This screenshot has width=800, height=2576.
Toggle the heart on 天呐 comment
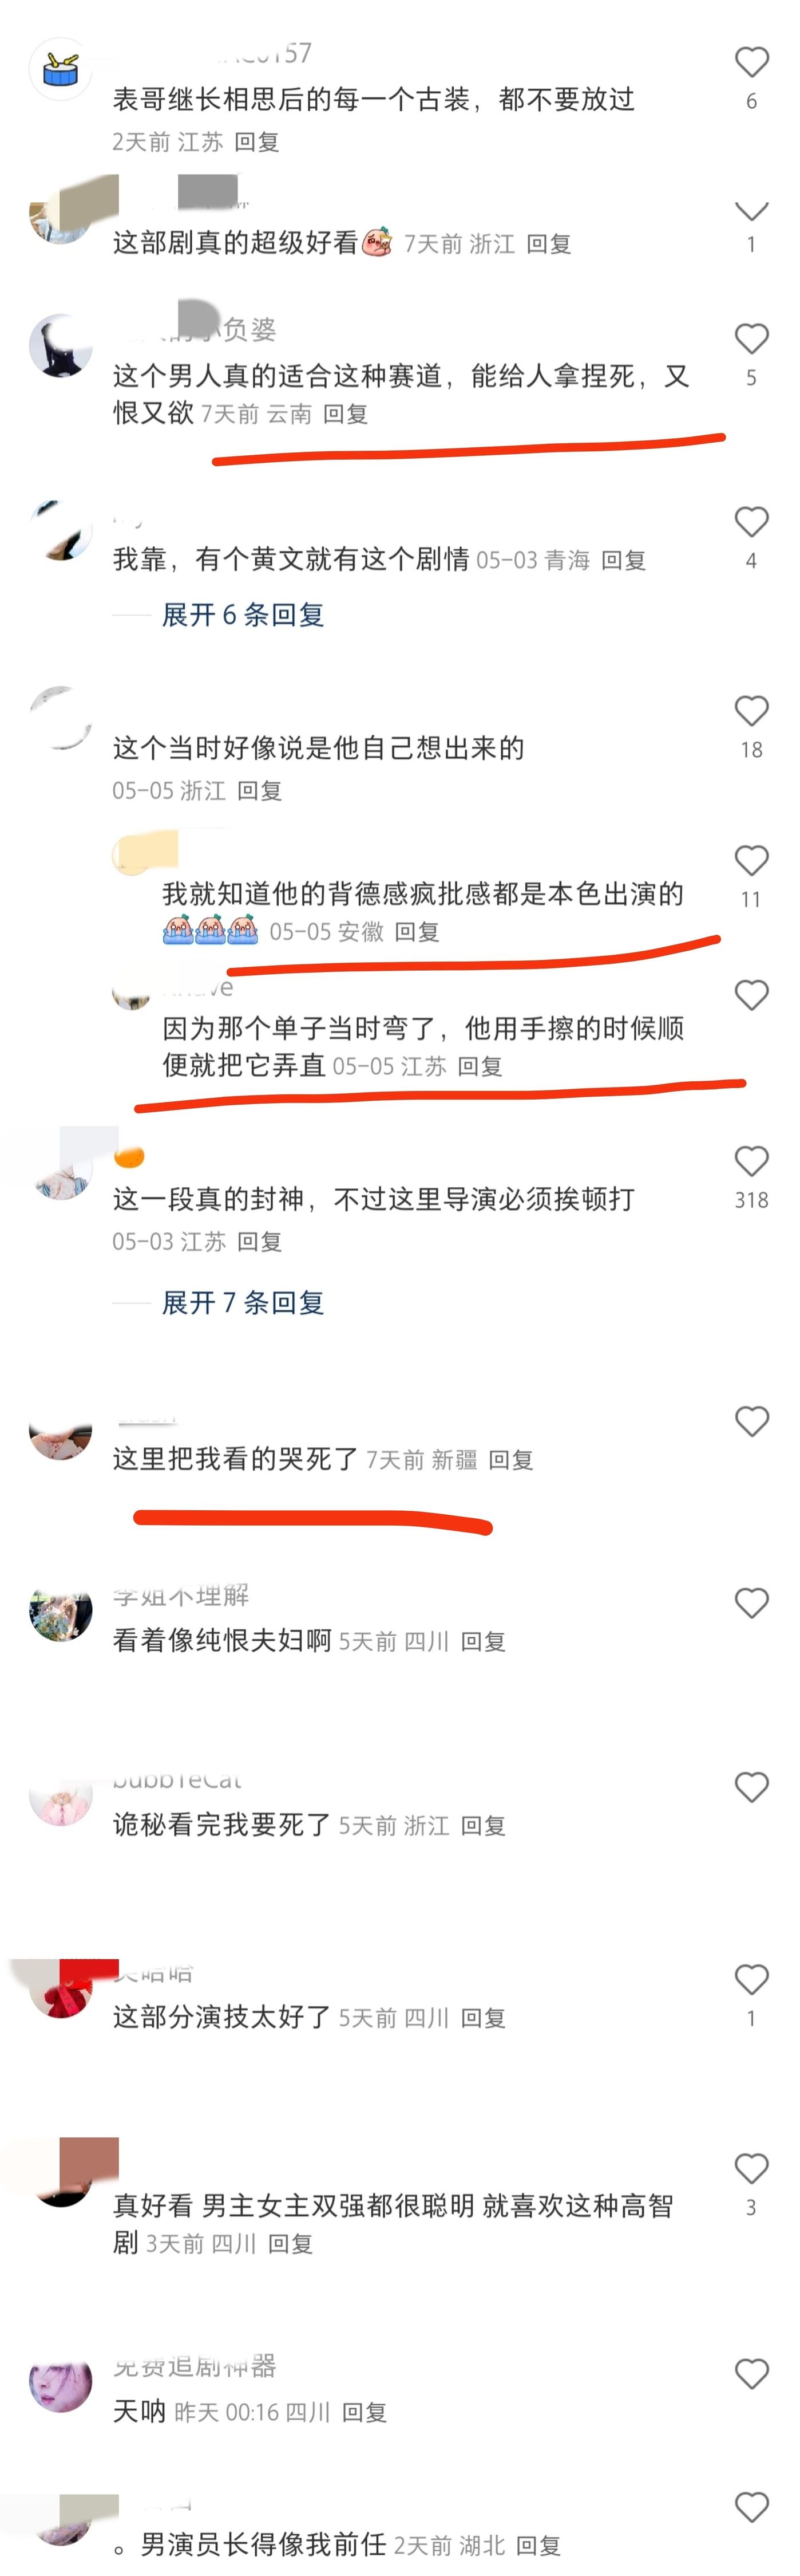coord(751,2373)
